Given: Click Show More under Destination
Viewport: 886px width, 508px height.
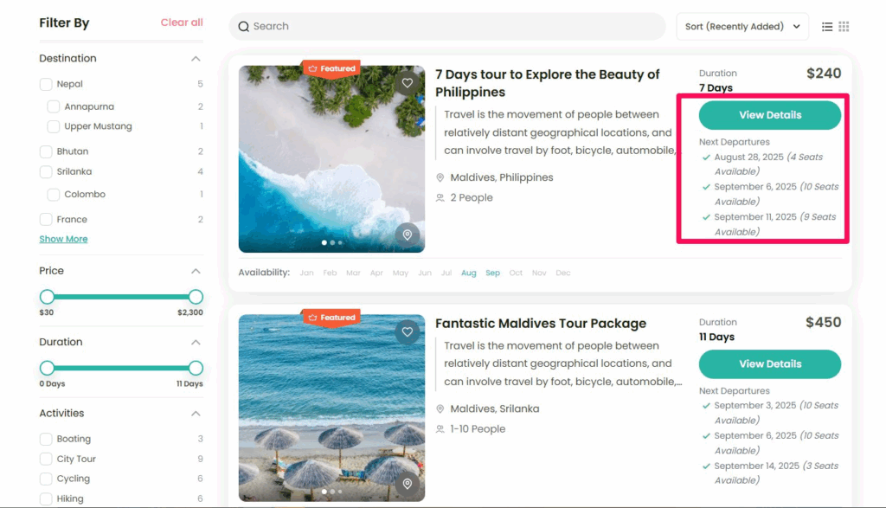Looking at the screenshot, I should pyautogui.click(x=63, y=239).
